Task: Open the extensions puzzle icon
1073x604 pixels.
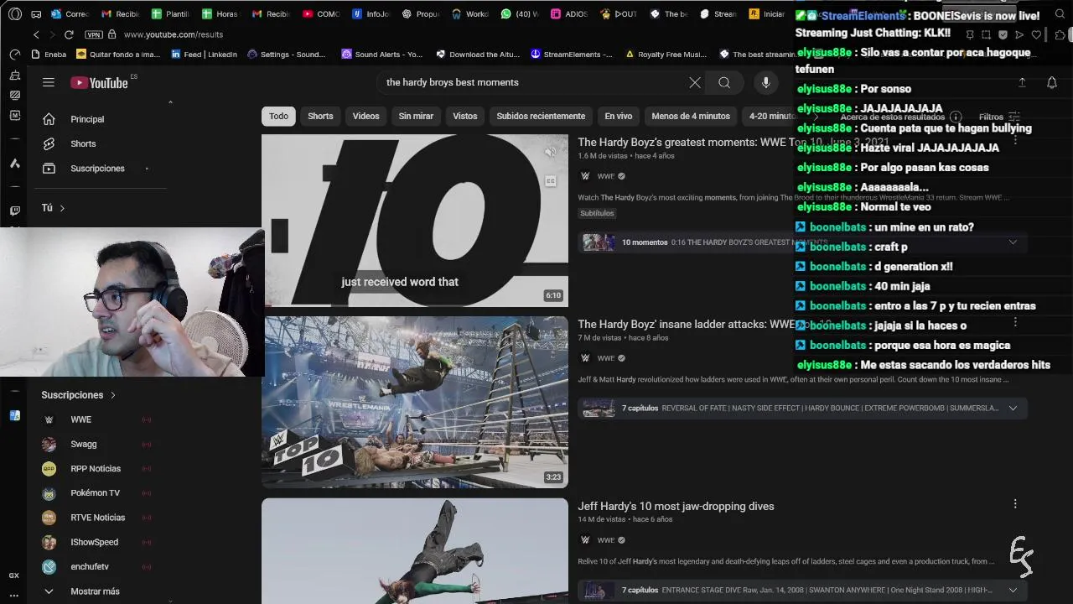Action: pos(1060,34)
